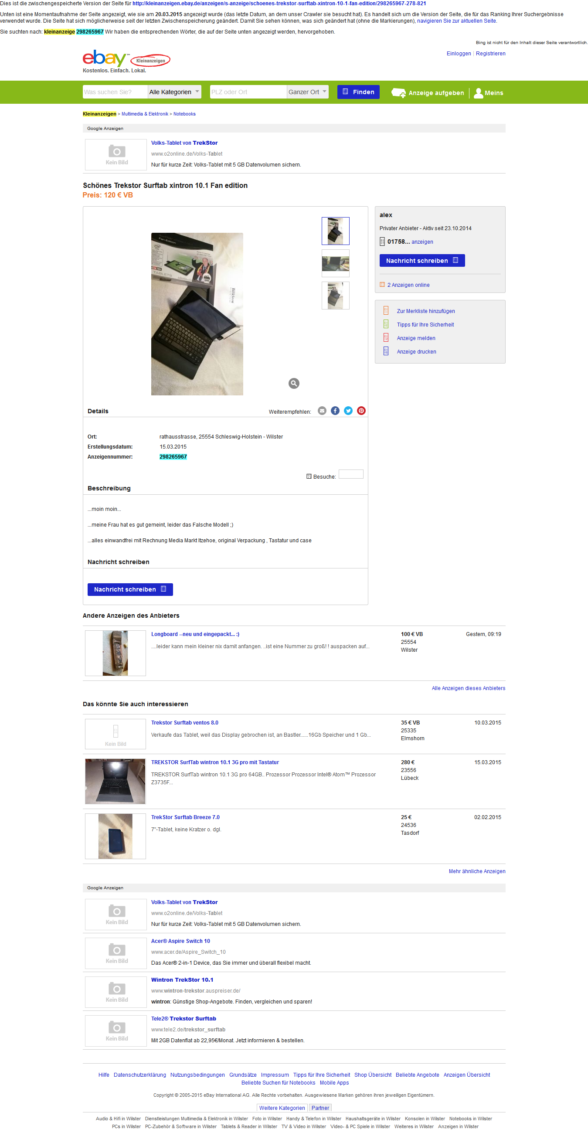
Task: Click the Finden search button
Action: pos(358,92)
